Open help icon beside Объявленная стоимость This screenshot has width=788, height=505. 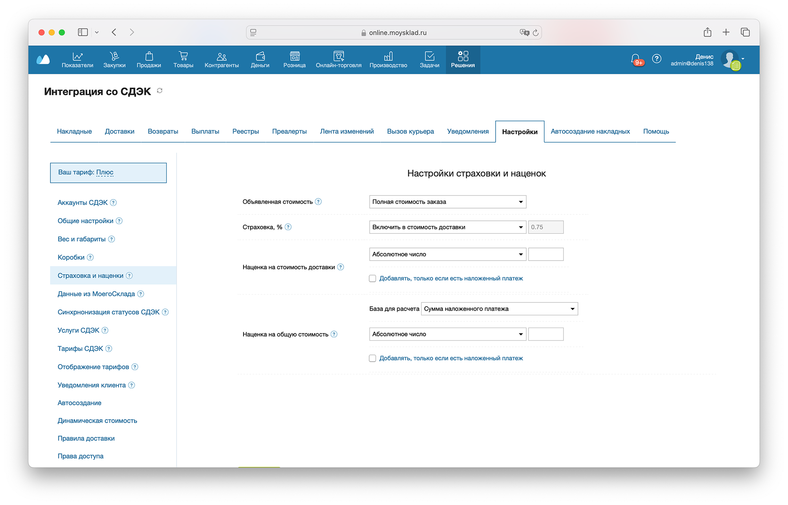318,202
